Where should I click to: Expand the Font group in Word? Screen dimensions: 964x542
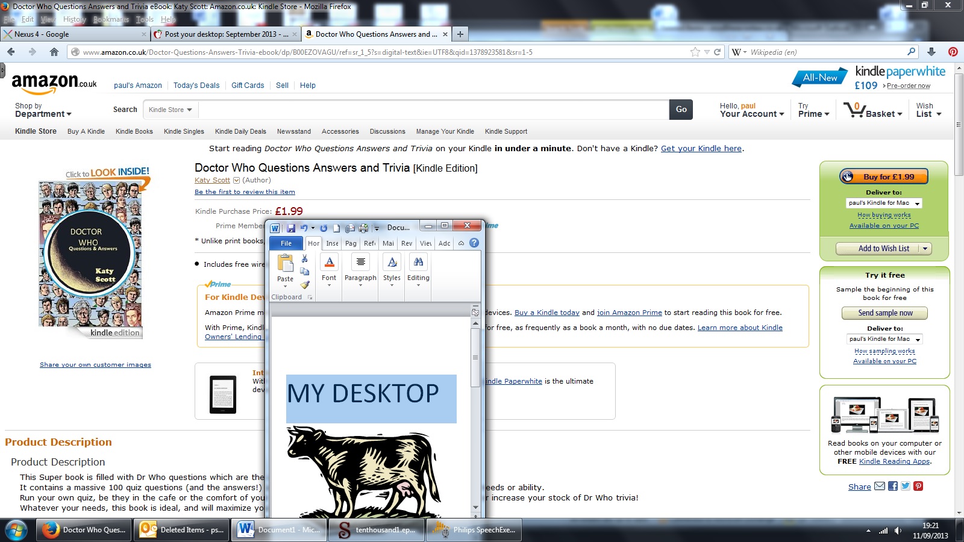click(x=329, y=270)
